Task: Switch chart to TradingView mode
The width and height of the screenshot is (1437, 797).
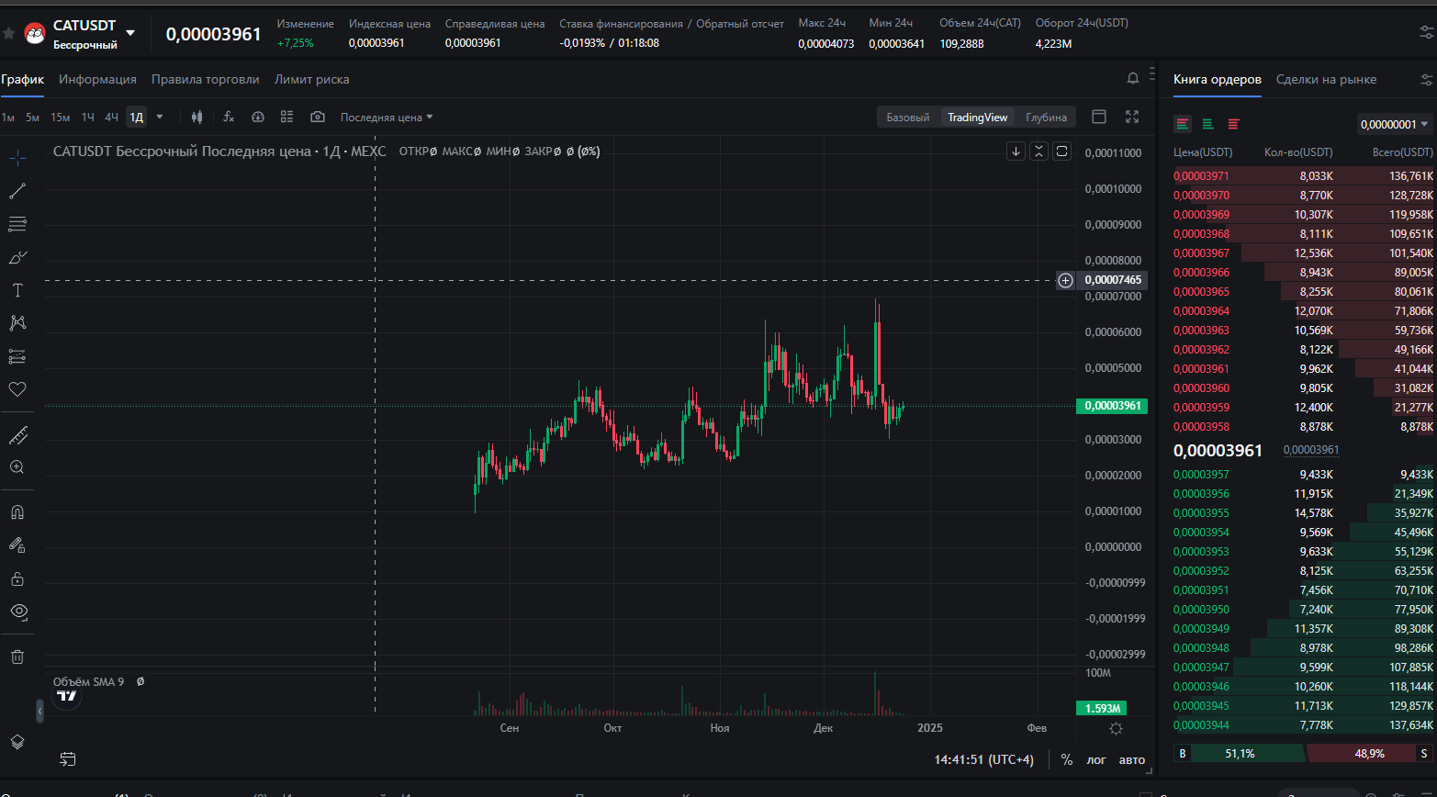Action: 977,118
